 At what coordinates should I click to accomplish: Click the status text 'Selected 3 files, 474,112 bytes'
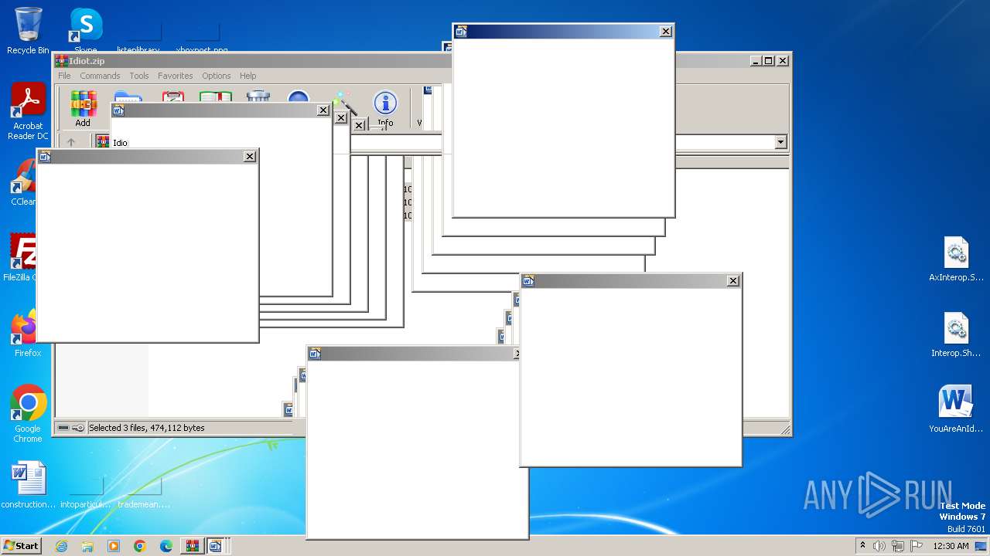[147, 428]
